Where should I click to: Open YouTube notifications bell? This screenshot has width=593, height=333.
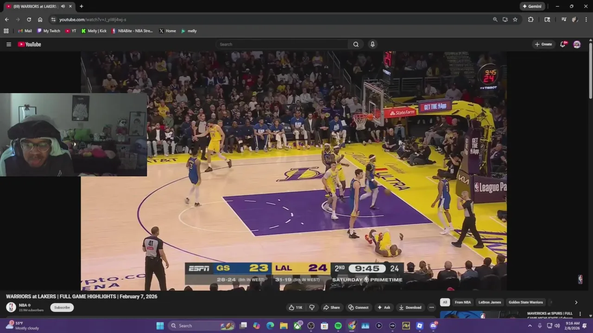pyautogui.click(x=562, y=44)
